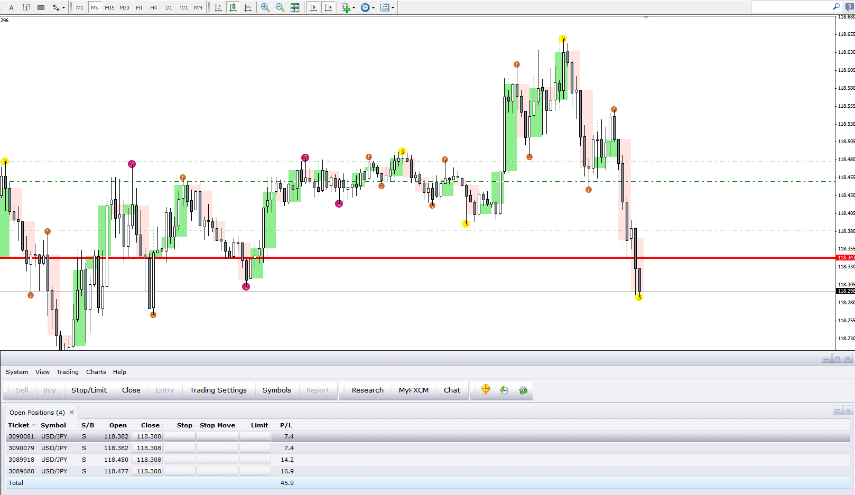Click the gear with green arrow icon
This screenshot has width=855, height=495.
click(x=523, y=390)
